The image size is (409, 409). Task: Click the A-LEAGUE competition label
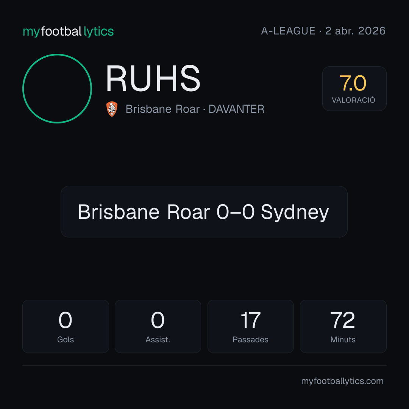point(288,31)
